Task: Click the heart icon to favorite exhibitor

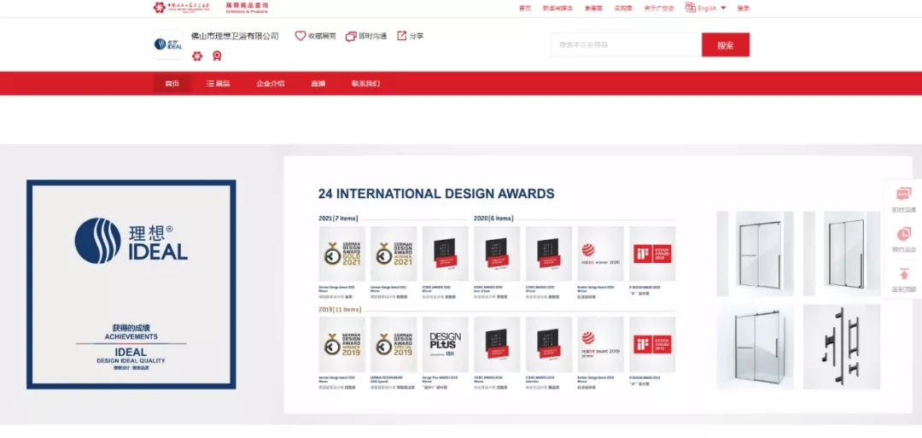Action: click(301, 36)
